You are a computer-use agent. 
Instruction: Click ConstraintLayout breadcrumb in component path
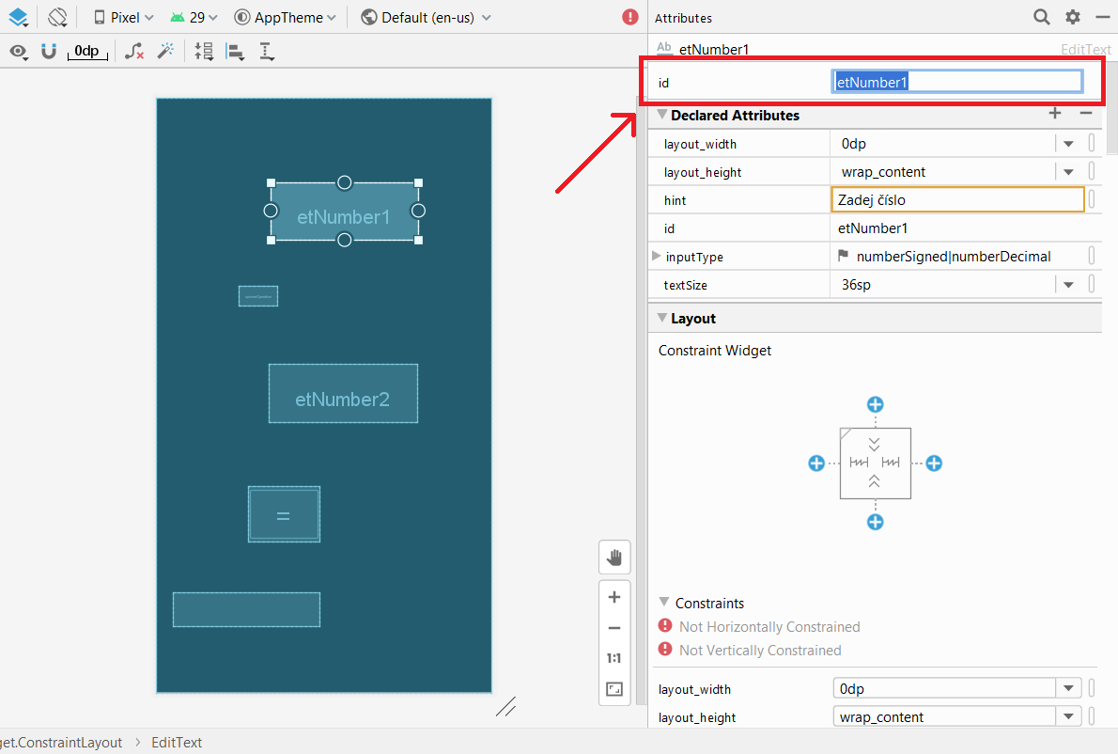click(61, 743)
